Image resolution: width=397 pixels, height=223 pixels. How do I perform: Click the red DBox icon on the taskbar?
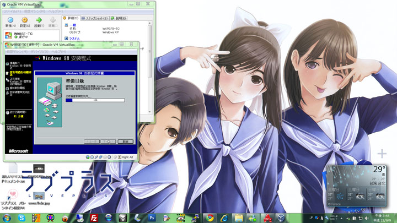pos(267,218)
